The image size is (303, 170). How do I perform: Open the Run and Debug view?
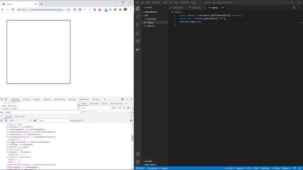point(138,33)
